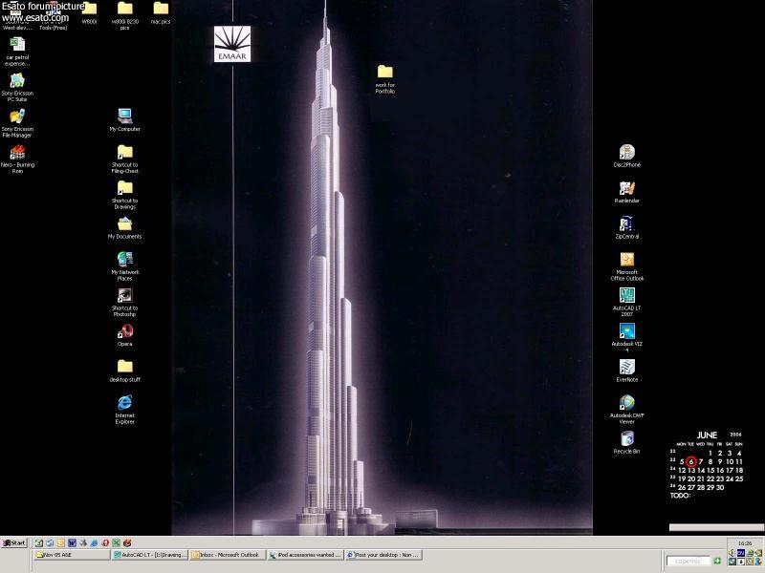Open the desktop stuff folder

pyautogui.click(x=125, y=371)
